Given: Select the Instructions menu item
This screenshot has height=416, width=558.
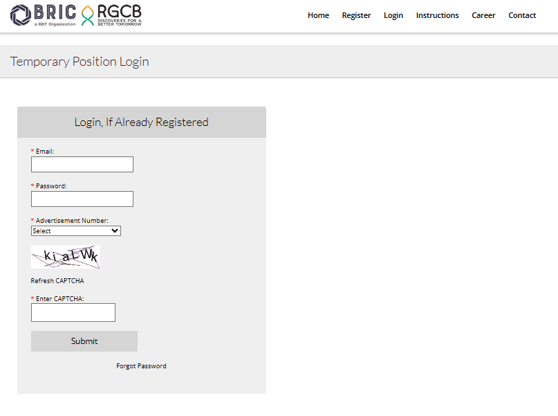Looking at the screenshot, I should [437, 15].
